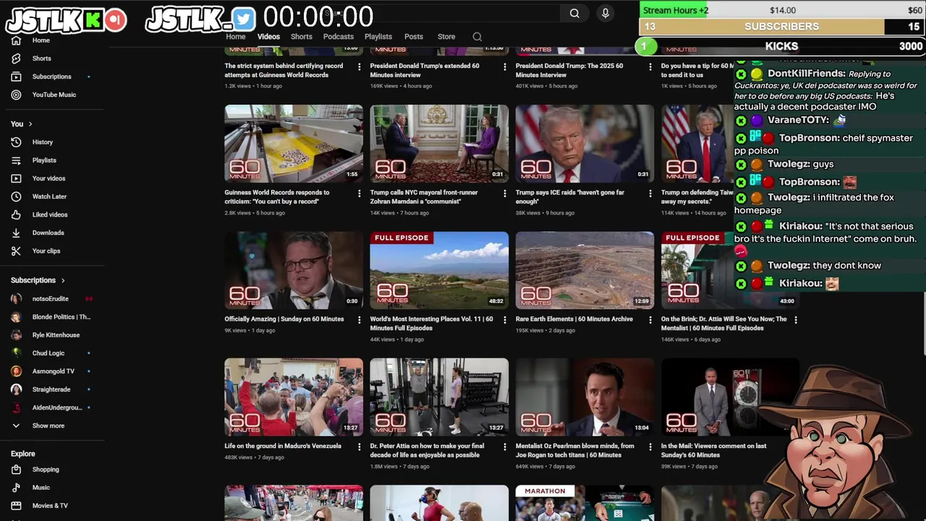Select the Videos tab
Screen dimensions: 926x521
(268, 37)
